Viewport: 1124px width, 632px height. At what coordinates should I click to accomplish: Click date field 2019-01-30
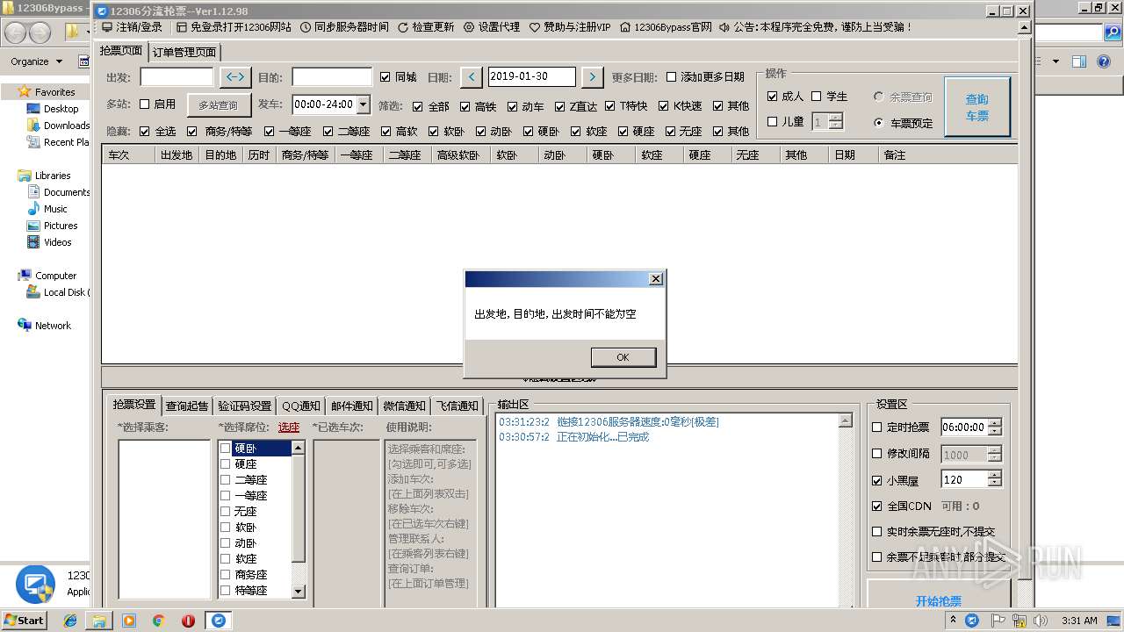tap(531, 77)
